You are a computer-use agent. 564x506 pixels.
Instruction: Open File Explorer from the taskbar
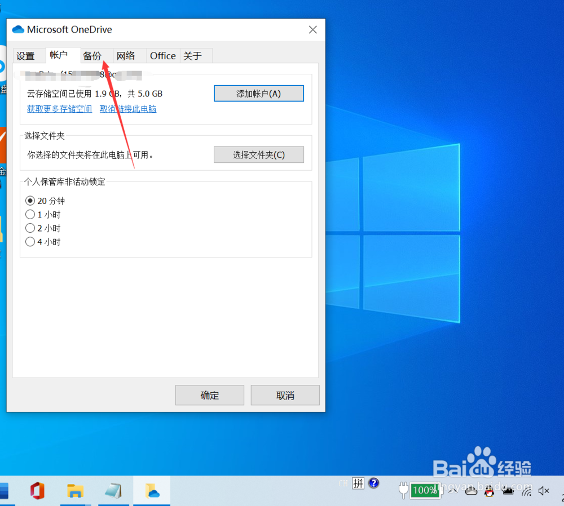coord(75,491)
